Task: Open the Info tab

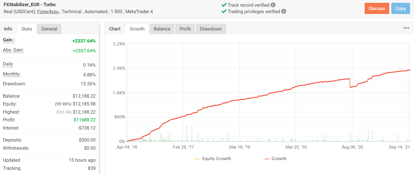Action: point(8,29)
